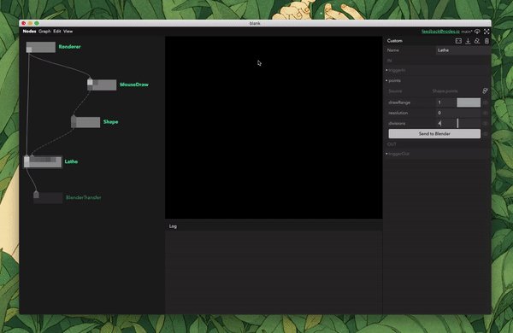Click the Shape node input port

point(74,119)
